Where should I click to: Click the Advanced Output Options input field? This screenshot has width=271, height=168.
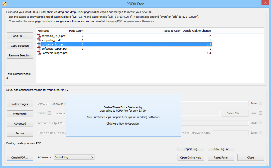click(x=215, y=123)
